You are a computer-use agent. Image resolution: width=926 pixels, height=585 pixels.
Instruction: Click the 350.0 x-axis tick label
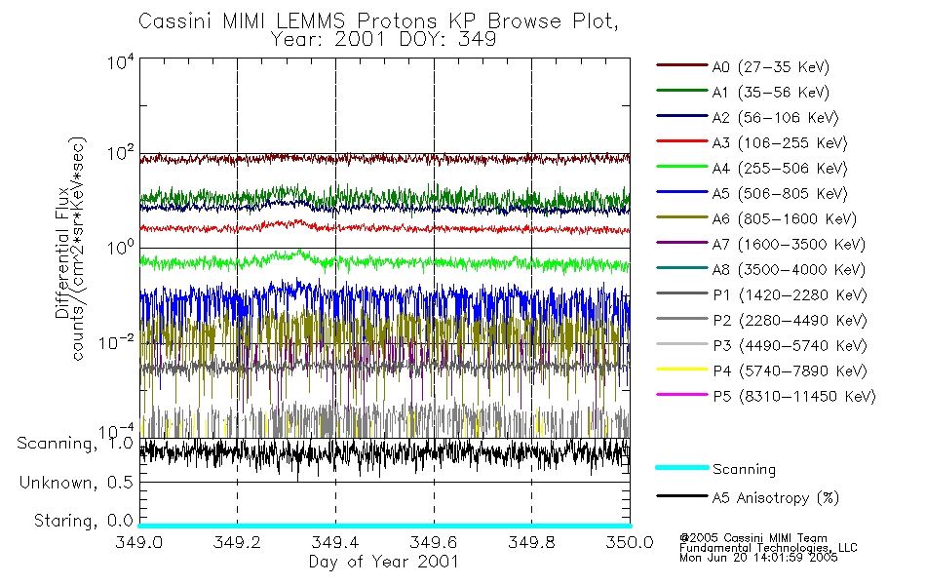[630, 542]
